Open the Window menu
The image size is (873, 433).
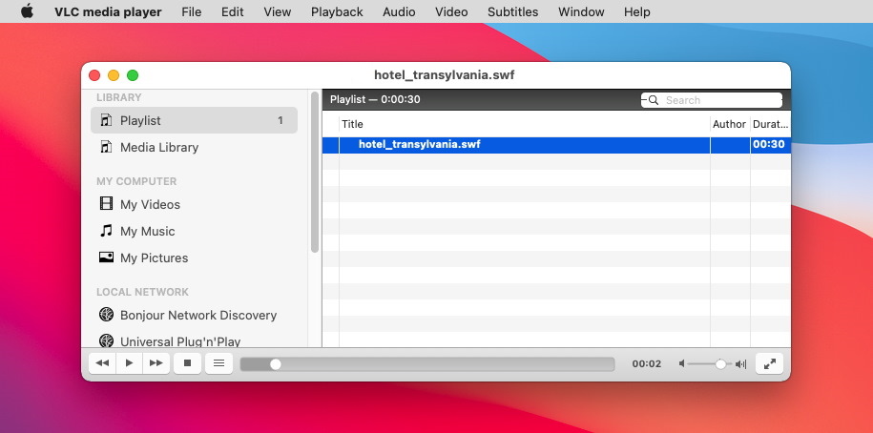[581, 11]
